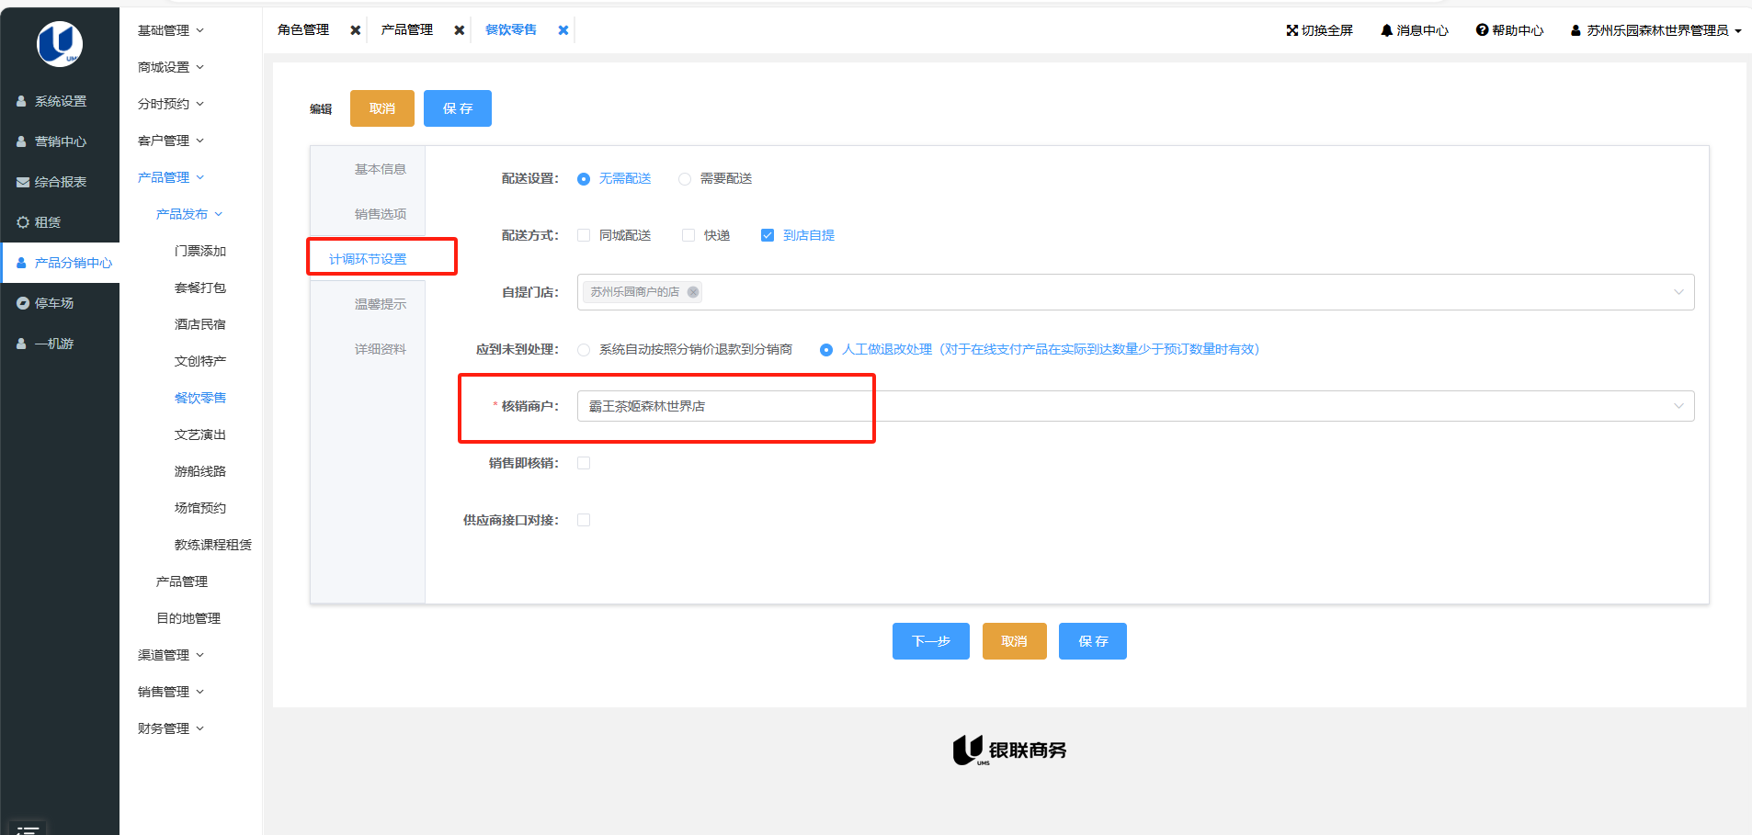Open 文艺演出 menu item

click(x=200, y=434)
